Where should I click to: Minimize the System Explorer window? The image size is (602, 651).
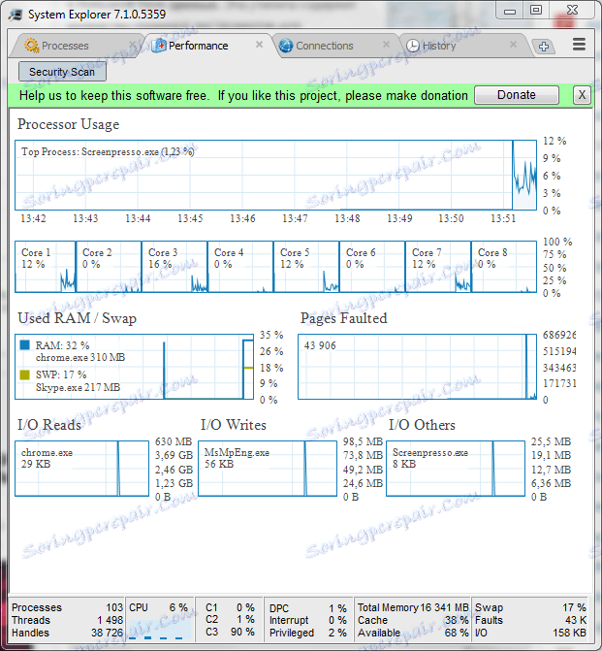[x=510, y=11]
